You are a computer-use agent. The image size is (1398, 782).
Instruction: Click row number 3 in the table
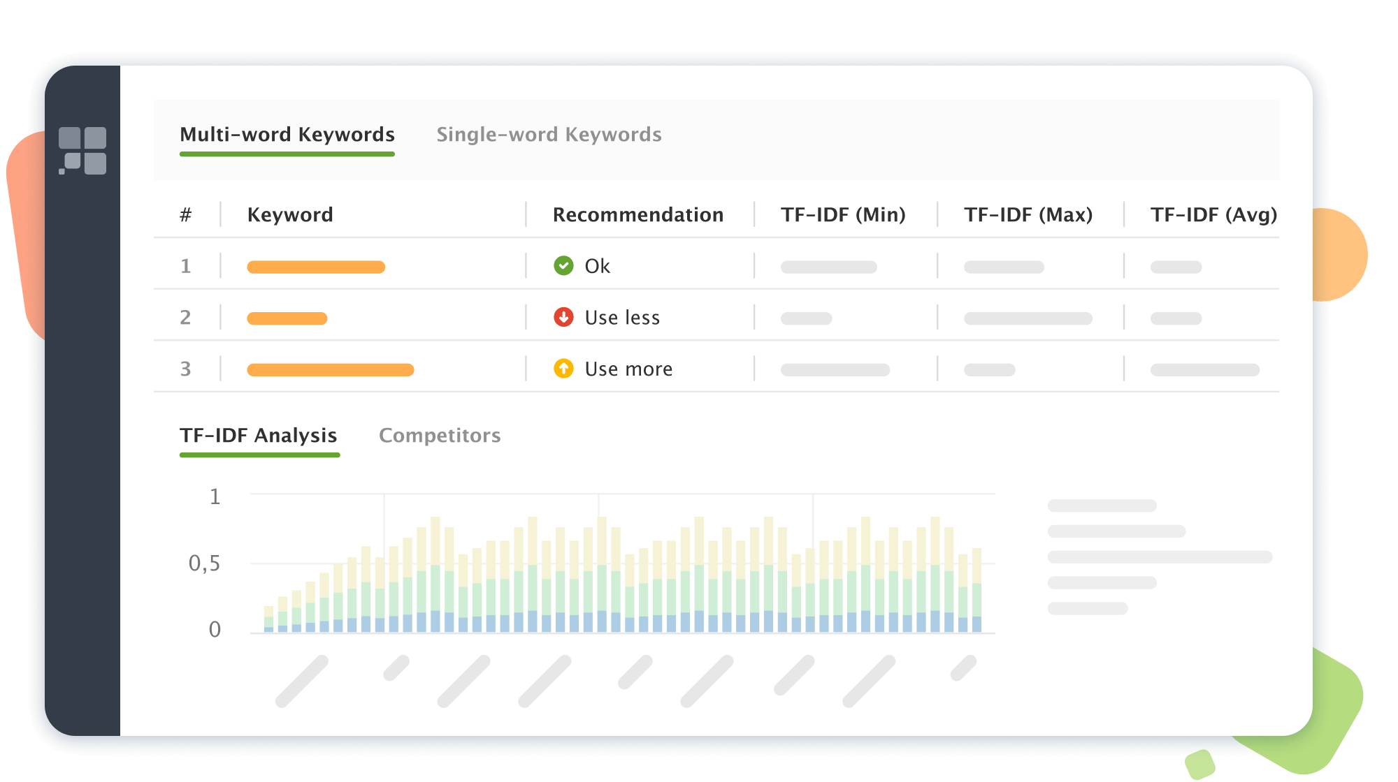185,369
